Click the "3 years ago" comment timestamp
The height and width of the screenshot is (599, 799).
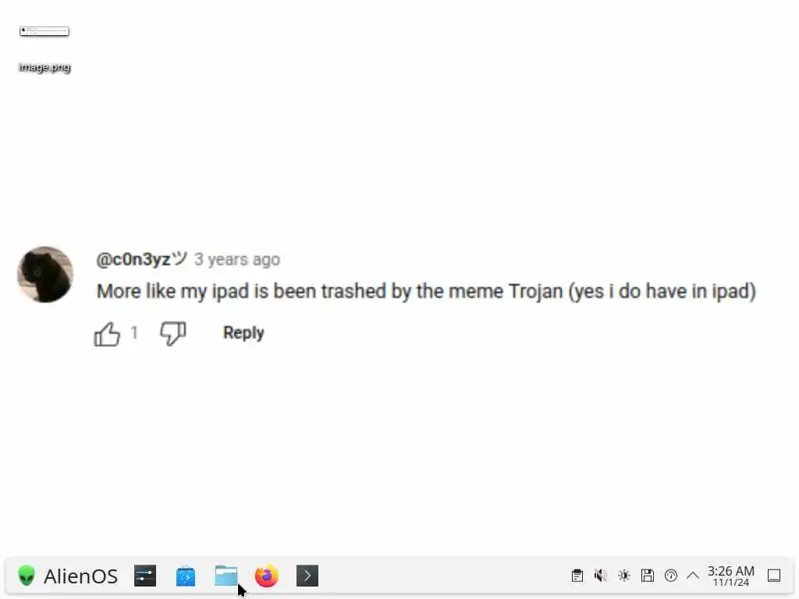pyautogui.click(x=237, y=260)
